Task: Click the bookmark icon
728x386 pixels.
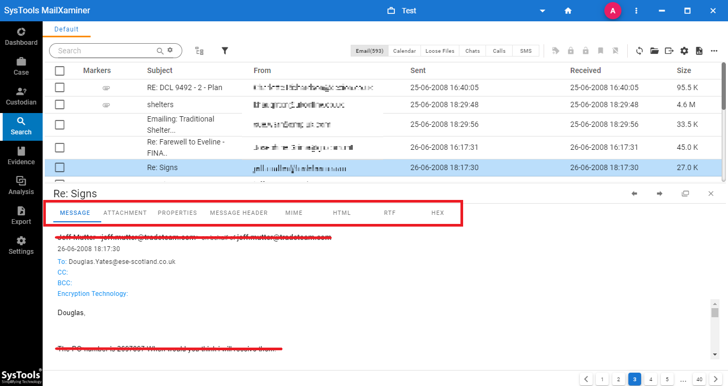Action: tap(601, 51)
